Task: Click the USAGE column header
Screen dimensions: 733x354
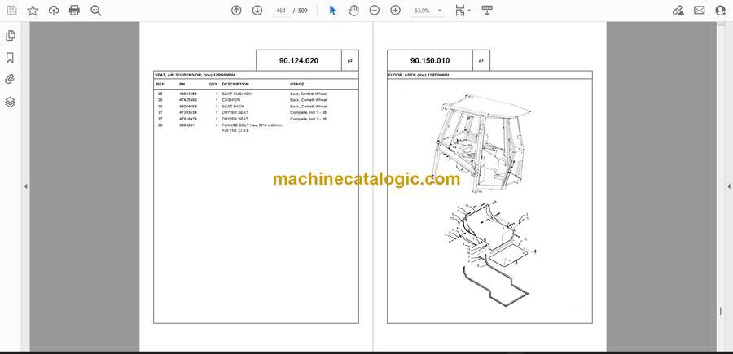Action: tap(296, 85)
